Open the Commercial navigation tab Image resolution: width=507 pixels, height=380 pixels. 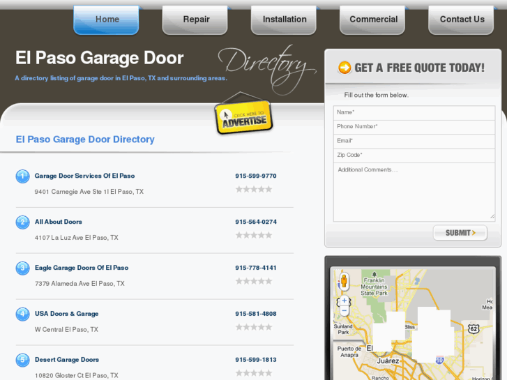pos(372,20)
